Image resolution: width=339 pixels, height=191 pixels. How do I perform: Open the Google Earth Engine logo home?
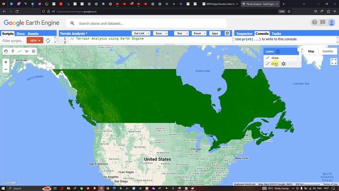(x=31, y=23)
